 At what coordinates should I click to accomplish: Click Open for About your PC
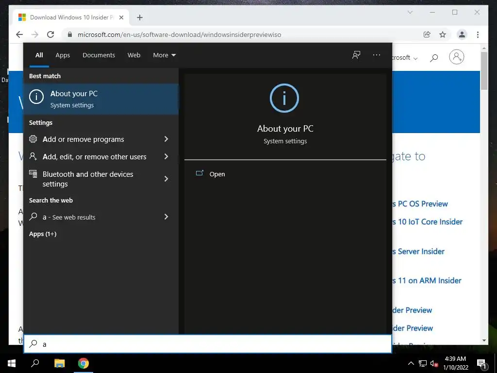pos(217,174)
